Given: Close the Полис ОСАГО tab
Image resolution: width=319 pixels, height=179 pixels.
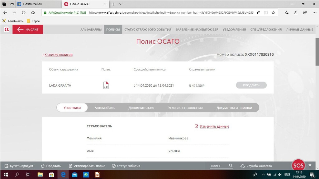Looking at the screenshot, I should coord(105,4).
